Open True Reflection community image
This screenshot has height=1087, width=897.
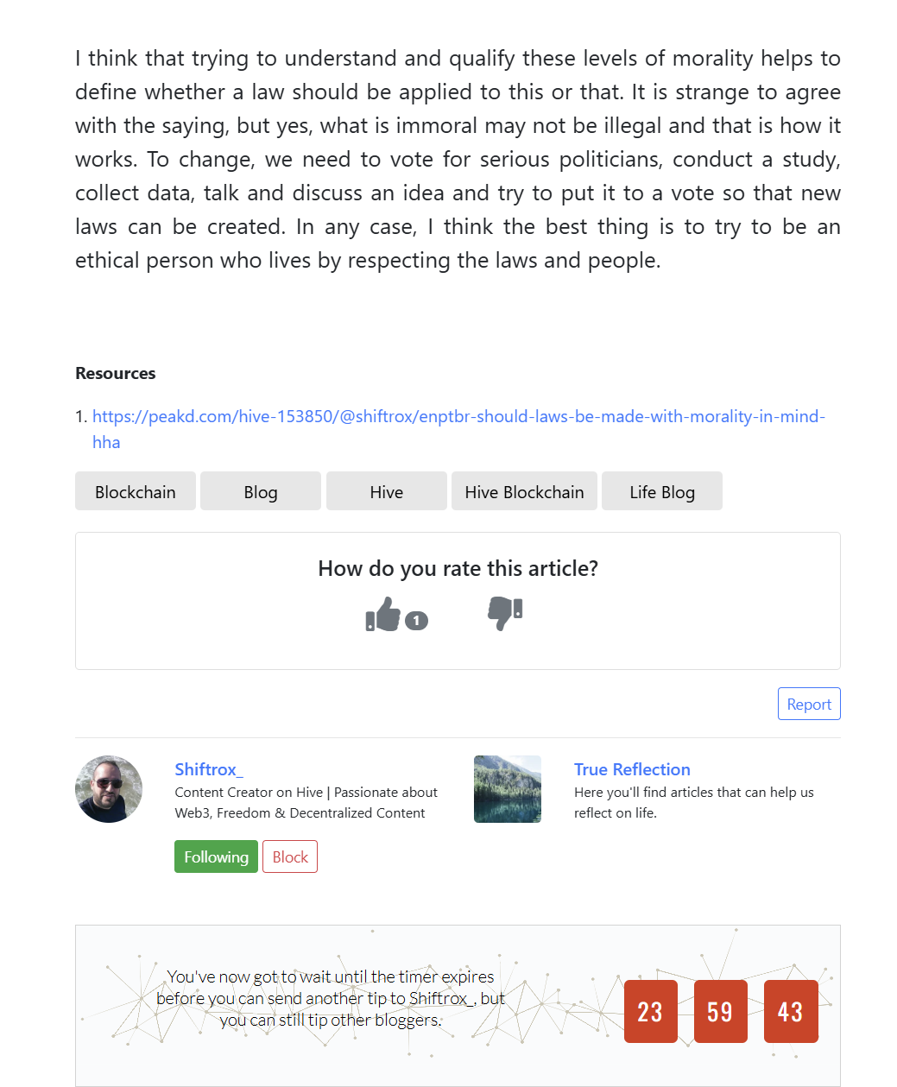point(508,789)
